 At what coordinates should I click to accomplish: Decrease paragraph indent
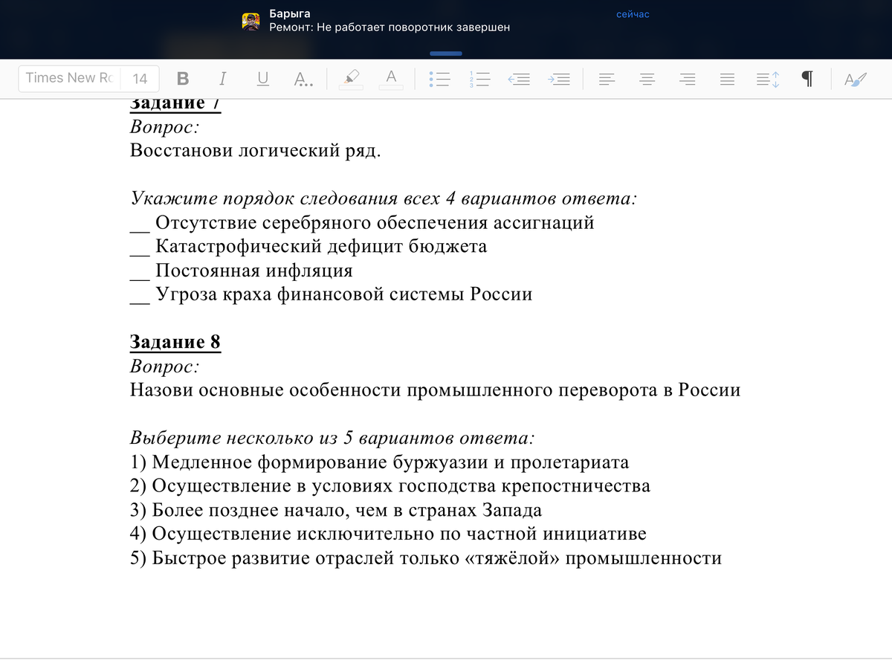point(519,79)
